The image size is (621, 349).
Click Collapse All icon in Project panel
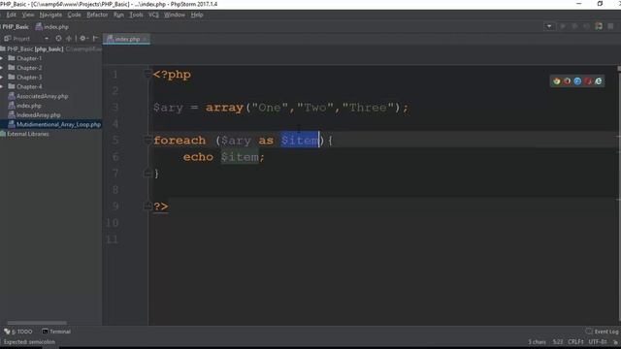pyautogui.click(x=69, y=39)
